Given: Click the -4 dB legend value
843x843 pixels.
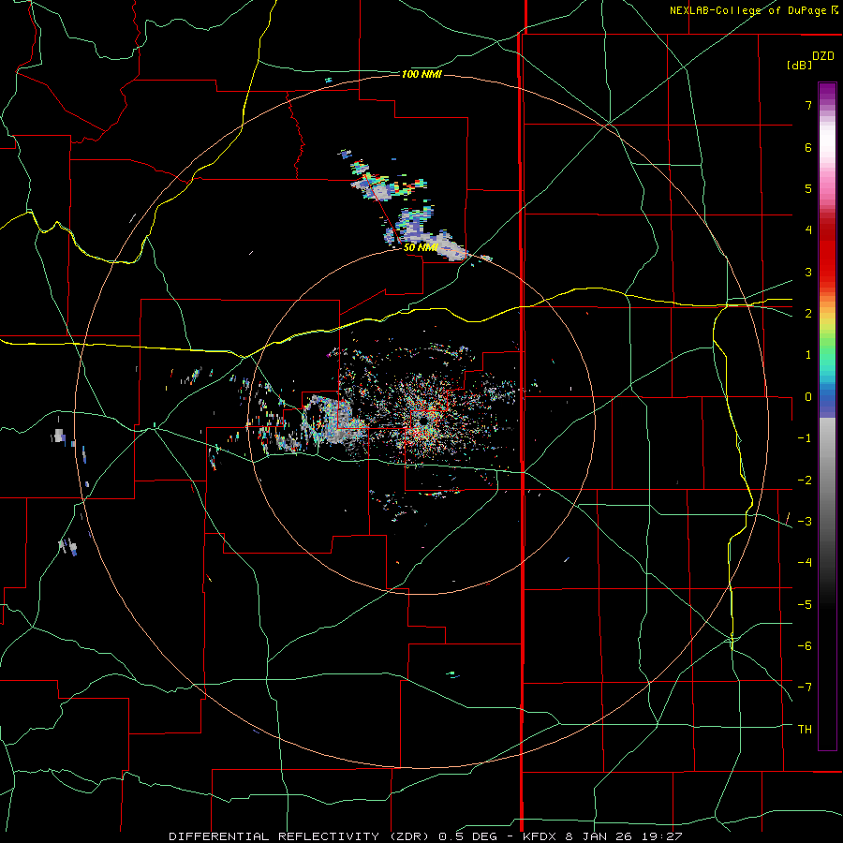Looking at the screenshot, I should [x=805, y=563].
